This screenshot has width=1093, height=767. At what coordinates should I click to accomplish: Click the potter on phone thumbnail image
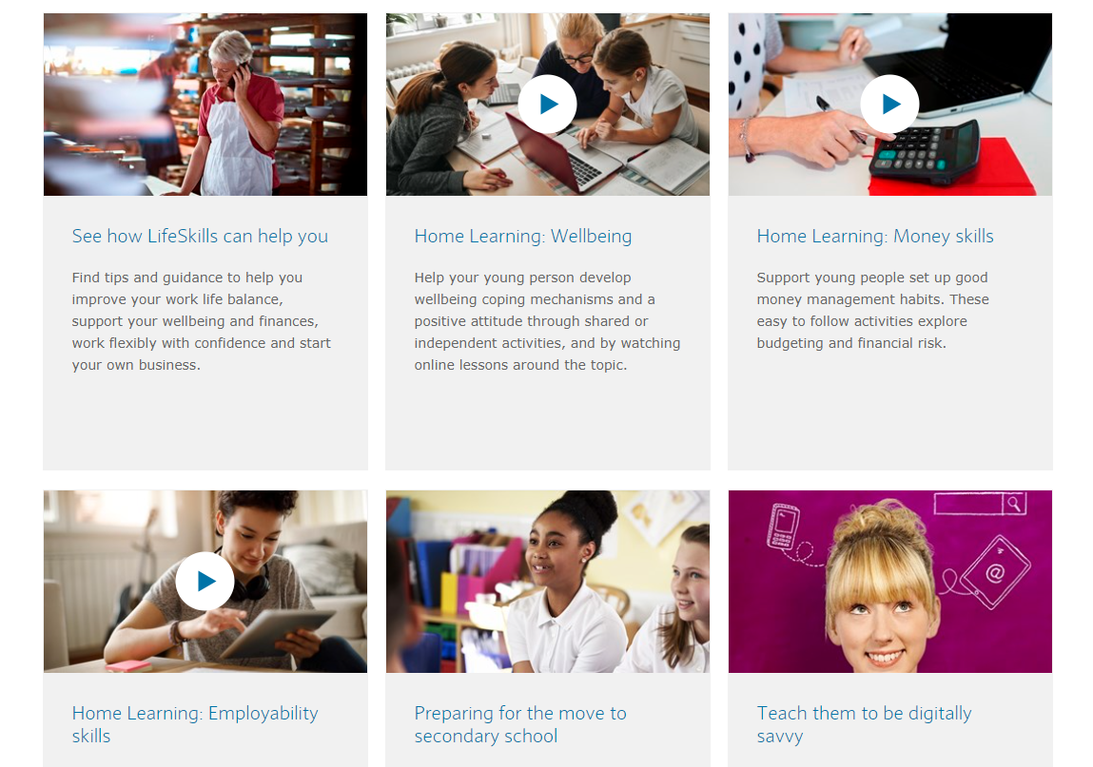(x=205, y=105)
